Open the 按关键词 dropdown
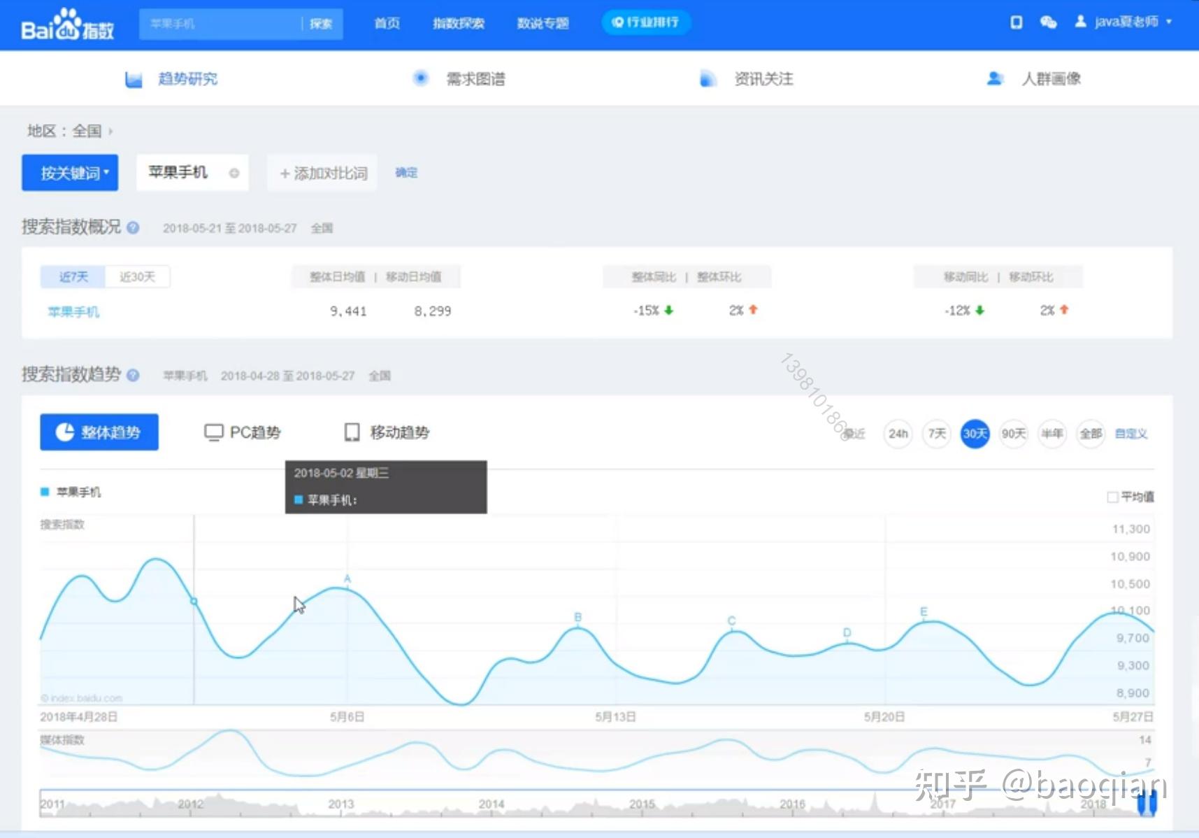The height and width of the screenshot is (838, 1199). click(70, 173)
